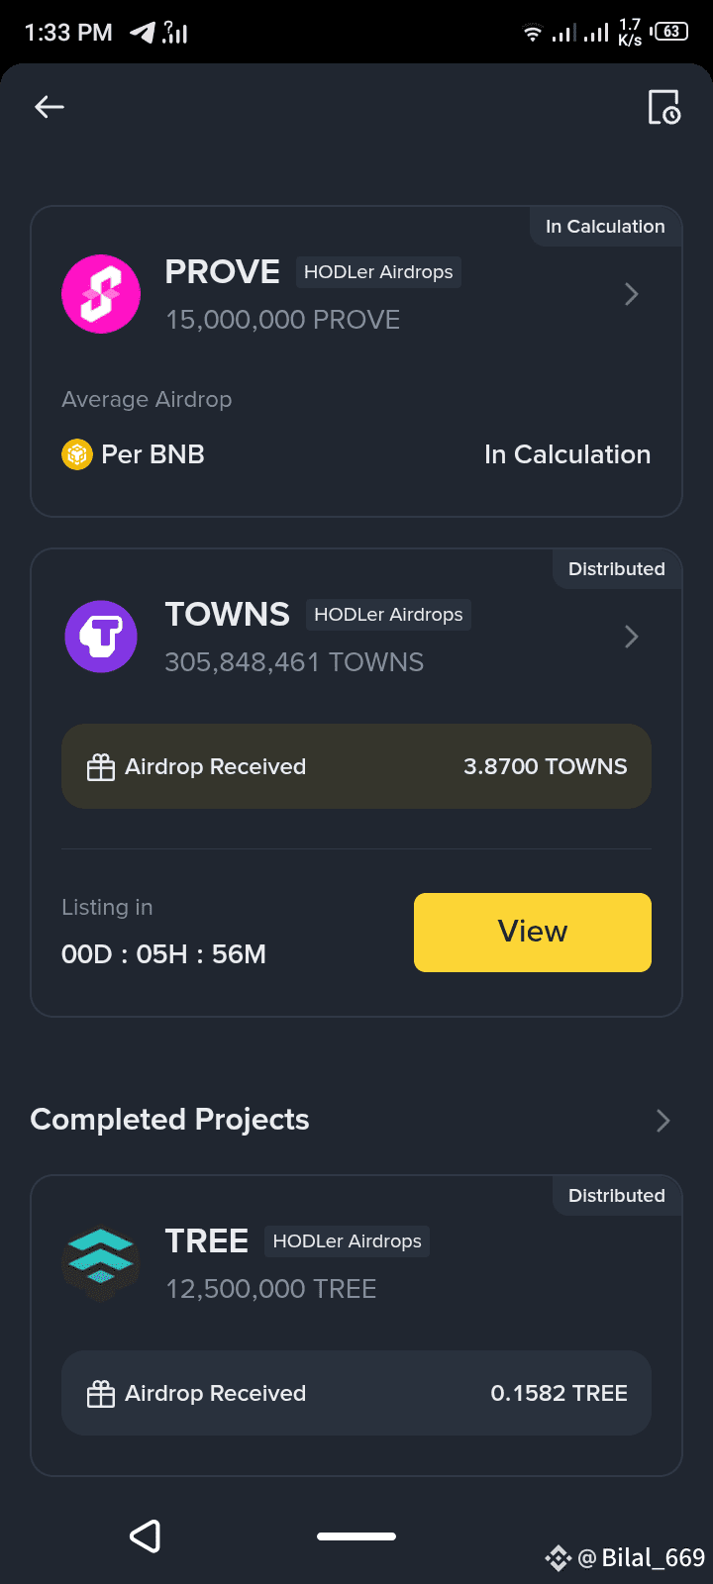This screenshot has height=1584, width=713.
Task: Open the airdrop history clock icon
Action: tap(663, 107)
